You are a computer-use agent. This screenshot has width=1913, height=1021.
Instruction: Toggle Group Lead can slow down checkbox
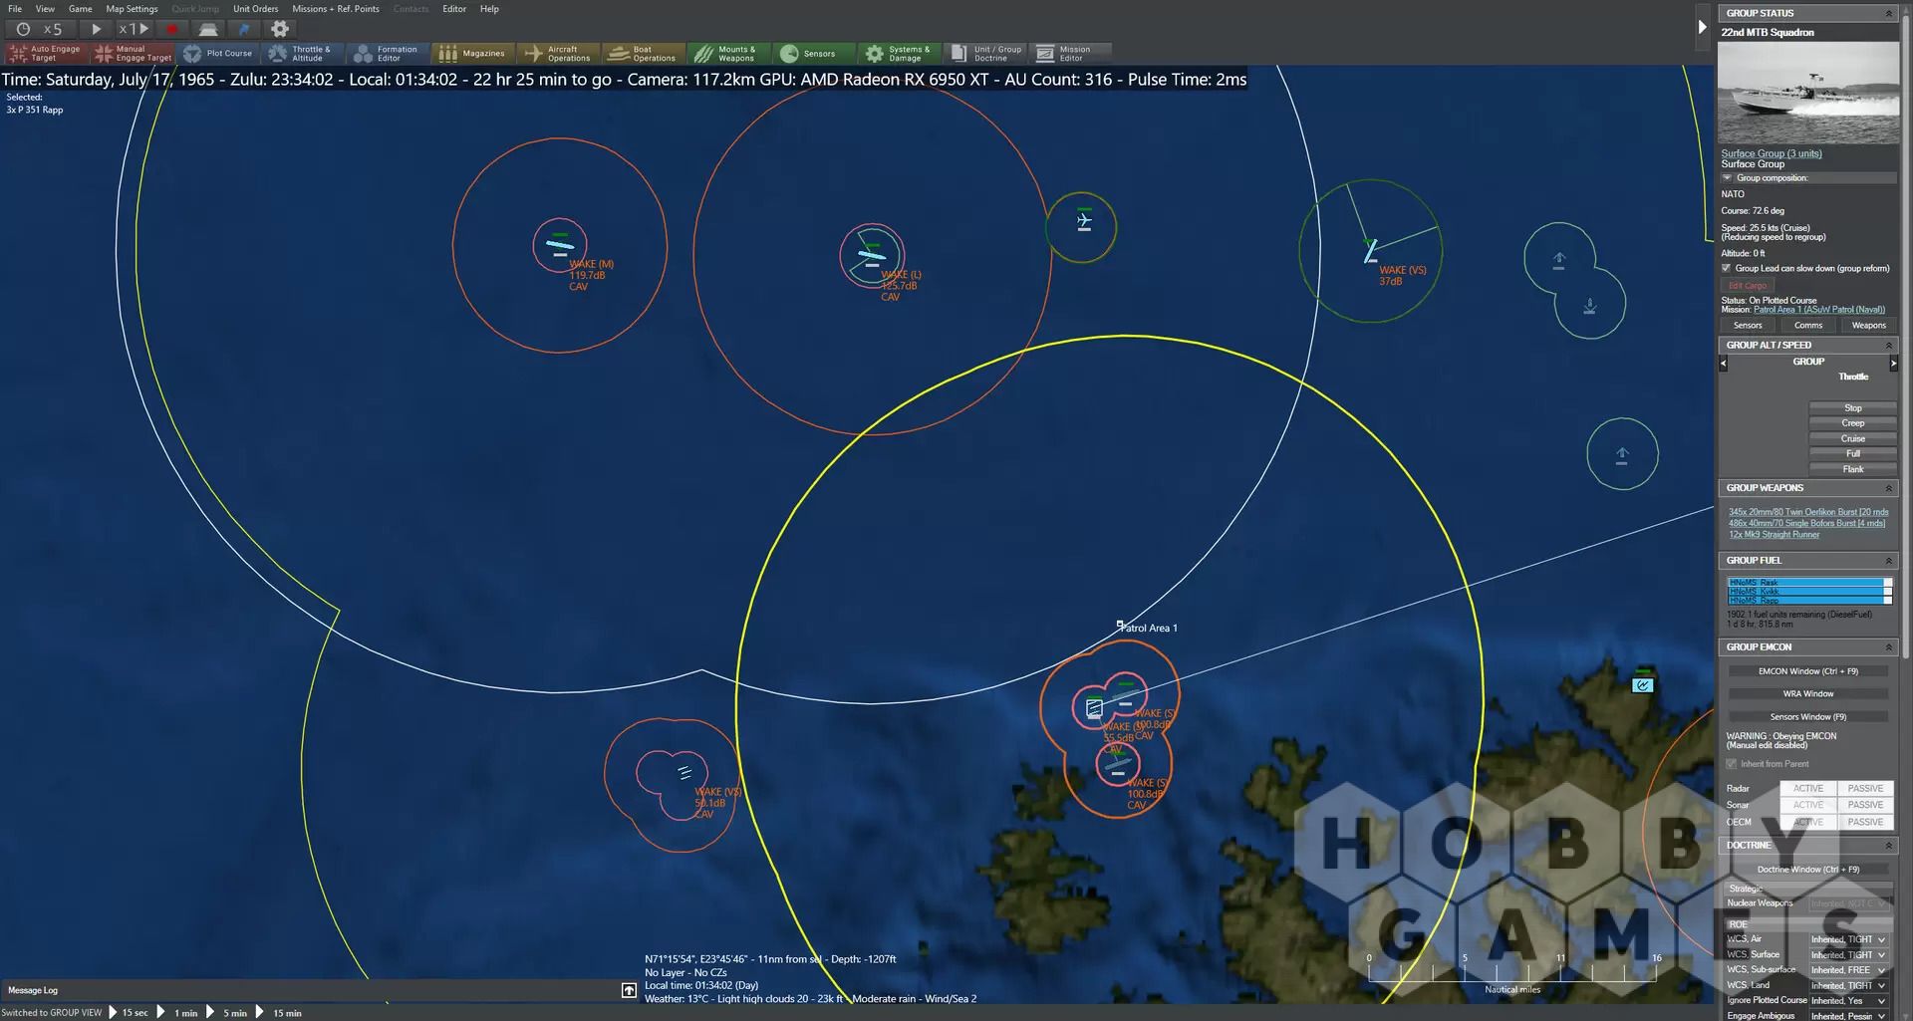point(1727,268)
